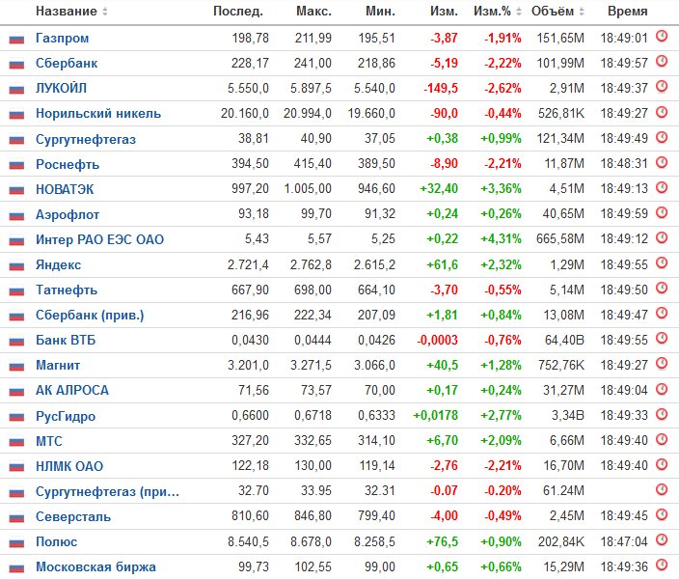Click the clock icon in Газпром row

[x=662, y=36]
